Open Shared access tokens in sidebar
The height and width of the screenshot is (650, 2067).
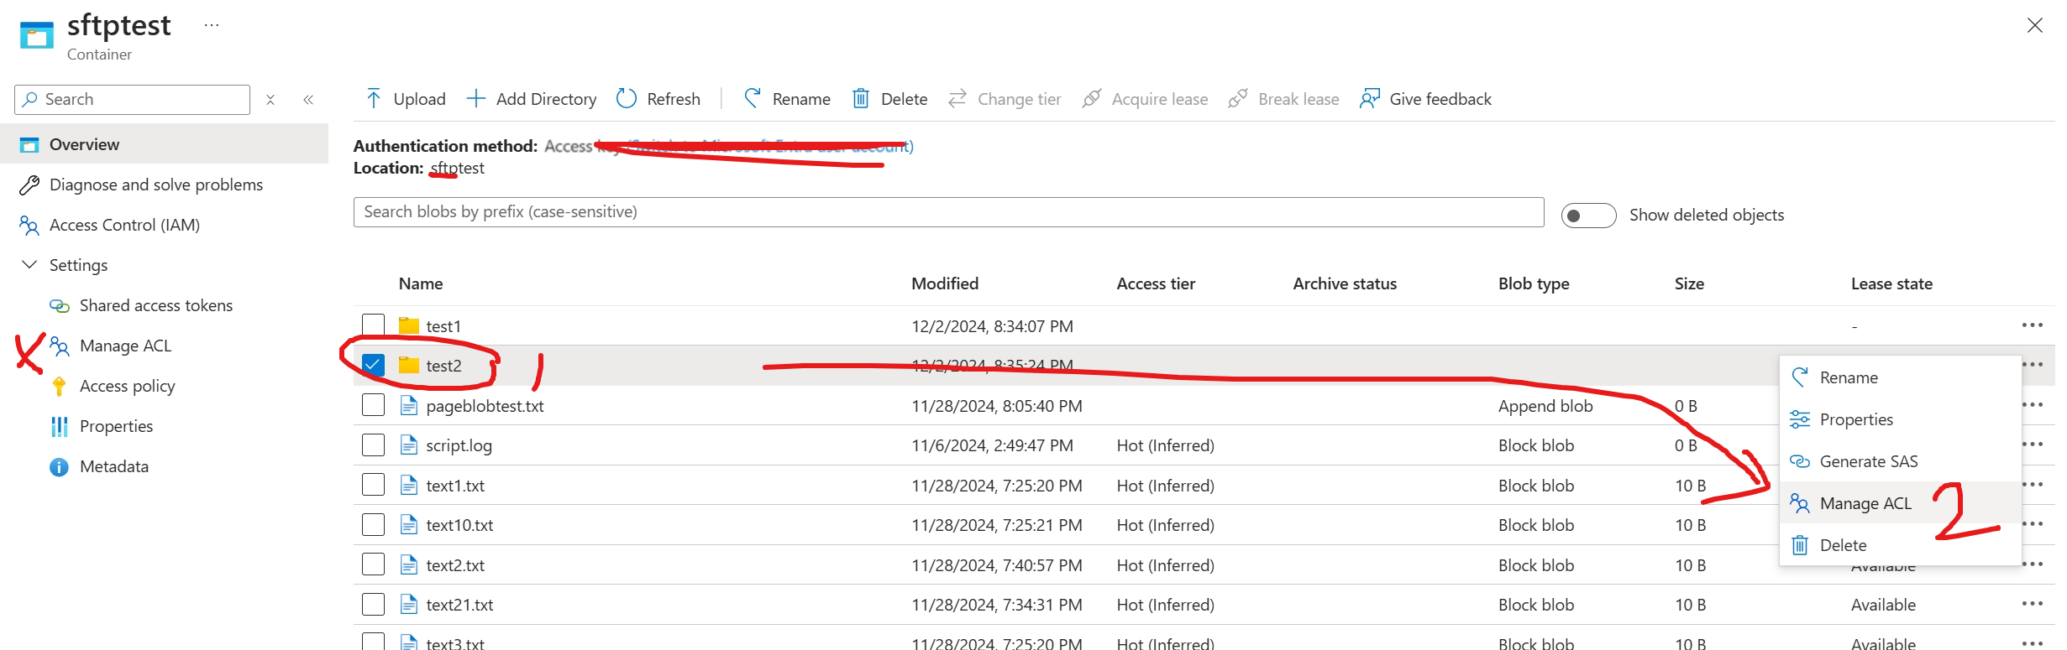point(155,305)
